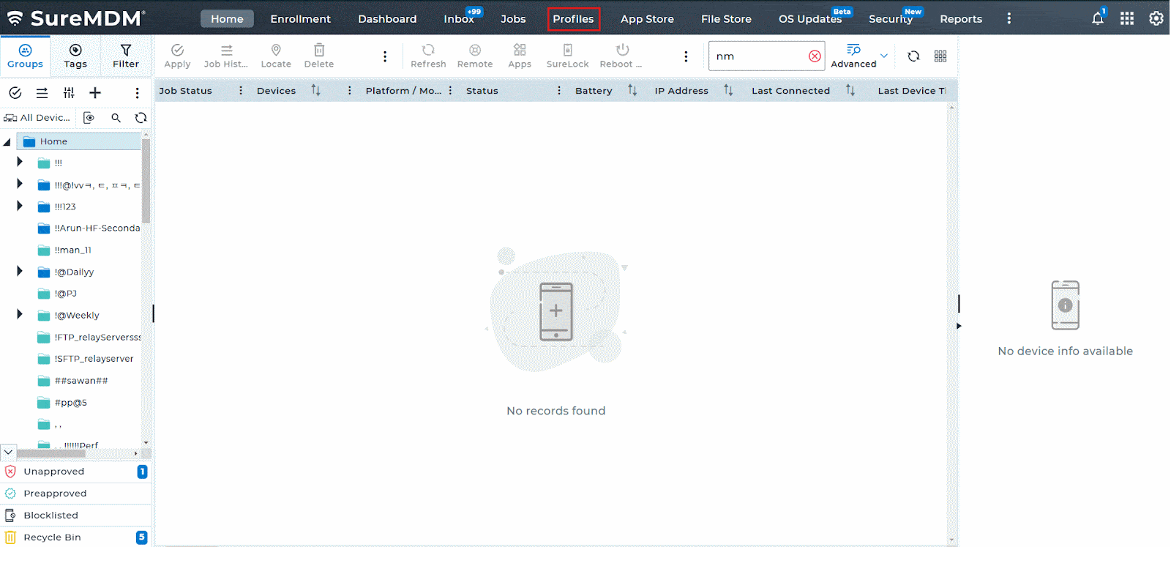Open the Advanced search dropdown arrow
This screenshot has height=588, width=1171.
pyautogui.click(x=883, y=56)
